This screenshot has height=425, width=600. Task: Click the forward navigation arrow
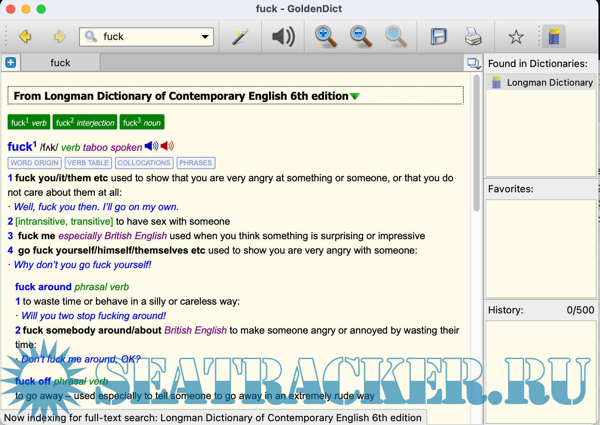coord(60,37)
